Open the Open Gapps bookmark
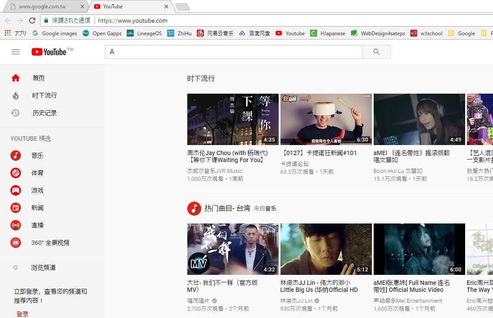Viewport: 493px width, 318px height. pos(102,33)
